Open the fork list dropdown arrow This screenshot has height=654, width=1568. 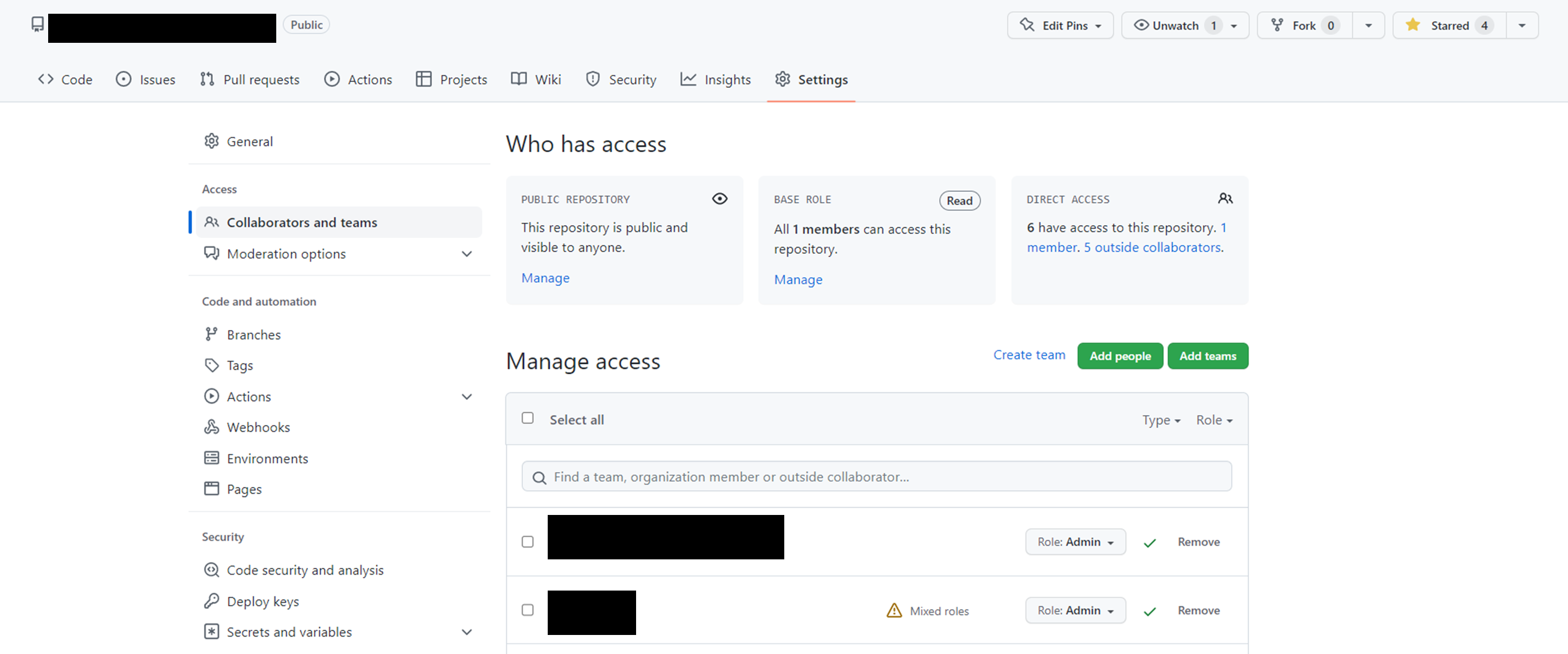click(1368, 25)
